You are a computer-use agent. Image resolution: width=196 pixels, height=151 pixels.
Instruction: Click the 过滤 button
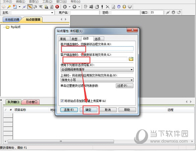[x=125, y=86]
